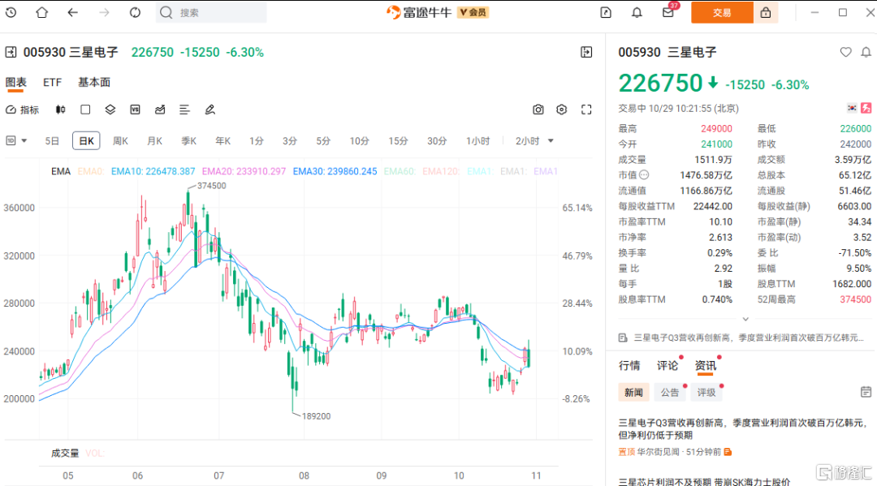The width and height of the screenshot is (877, 486).
Task: Add stock to favorites with heart icon
Action: (x=845, y=52)
